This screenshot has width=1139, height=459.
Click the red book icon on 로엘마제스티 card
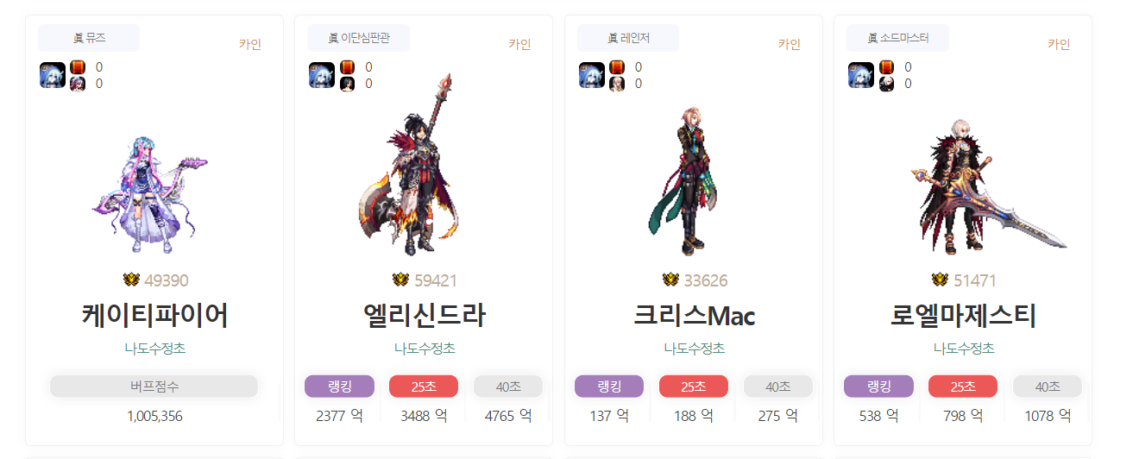click(886, 66)
